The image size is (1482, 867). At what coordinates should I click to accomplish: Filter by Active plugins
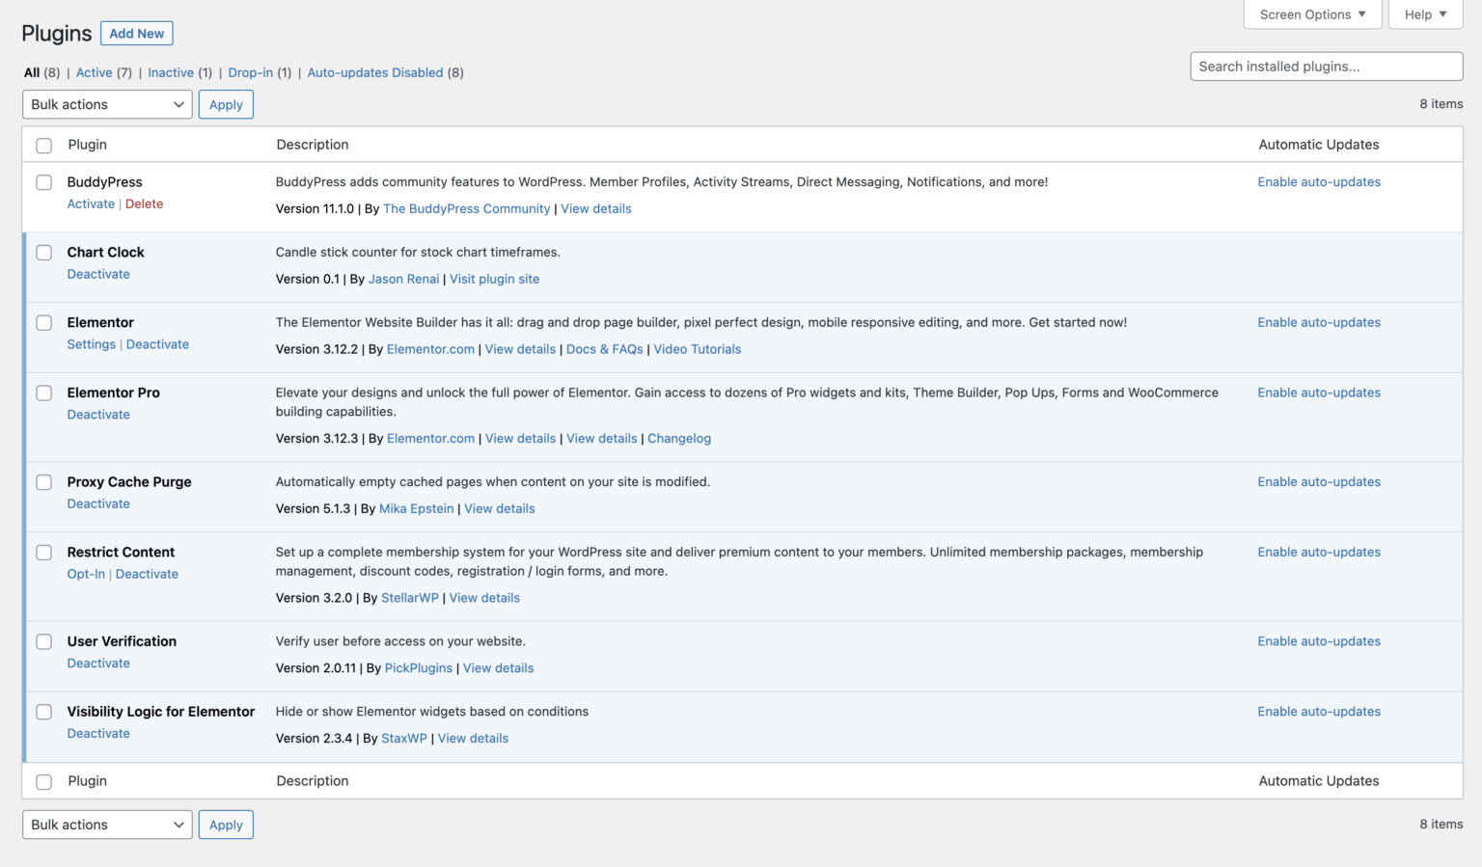click(95, 72)
